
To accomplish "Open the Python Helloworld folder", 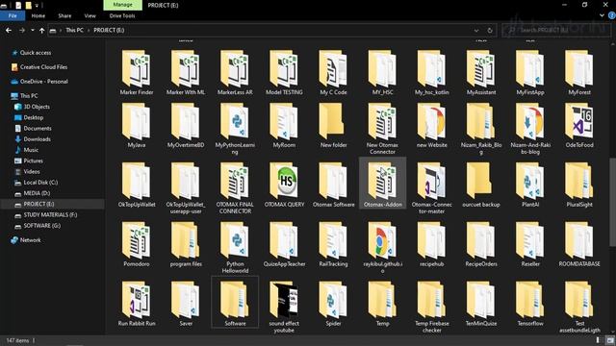I will (235, 248).
